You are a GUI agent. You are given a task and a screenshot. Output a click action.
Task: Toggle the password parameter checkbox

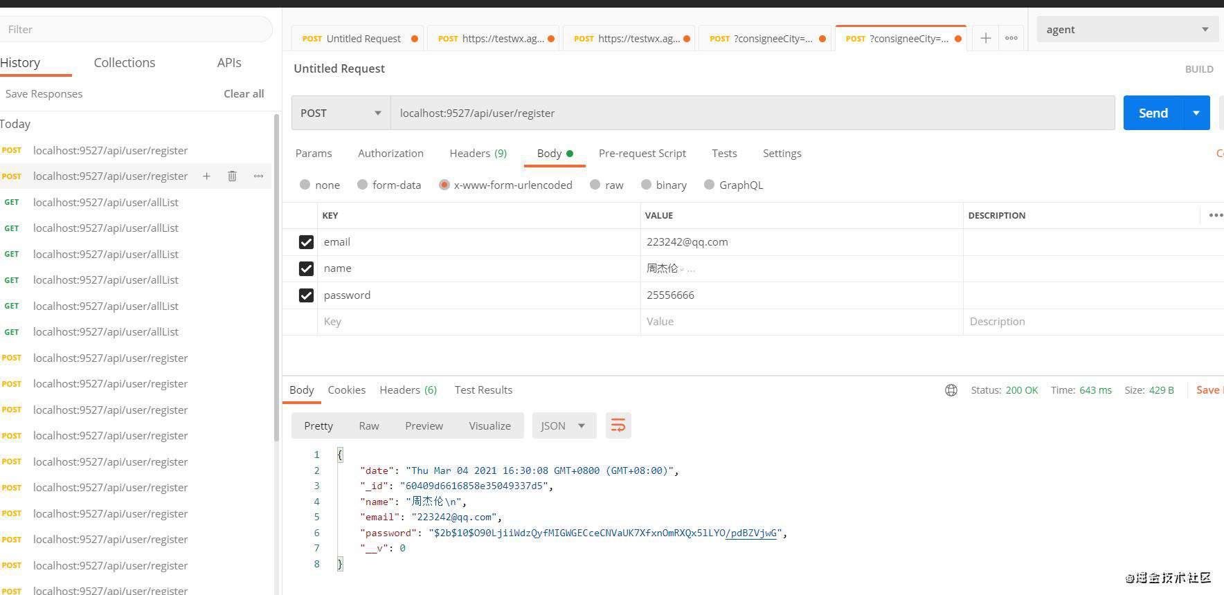click(306, 295)
